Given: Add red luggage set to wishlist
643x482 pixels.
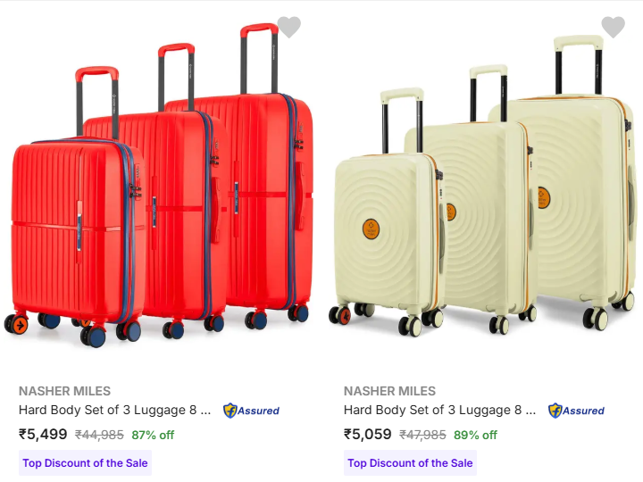Looking at the screenshot, I should [289, 27].
